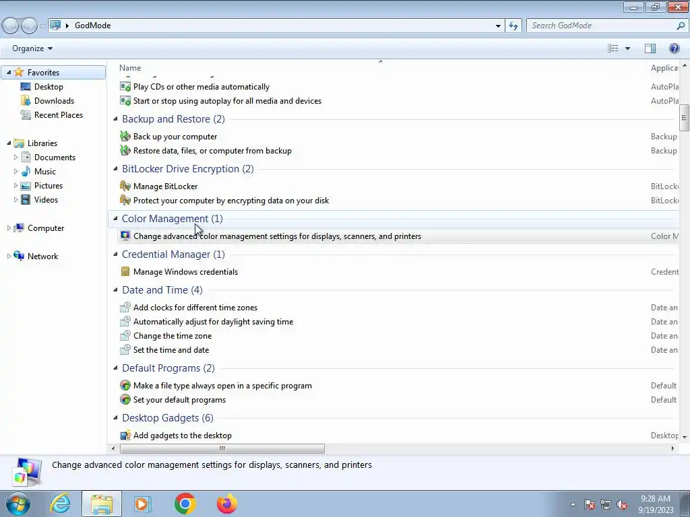Open the Organize menu
The width and height of the screenshot is (690, 517).
(x=32, y=48)
